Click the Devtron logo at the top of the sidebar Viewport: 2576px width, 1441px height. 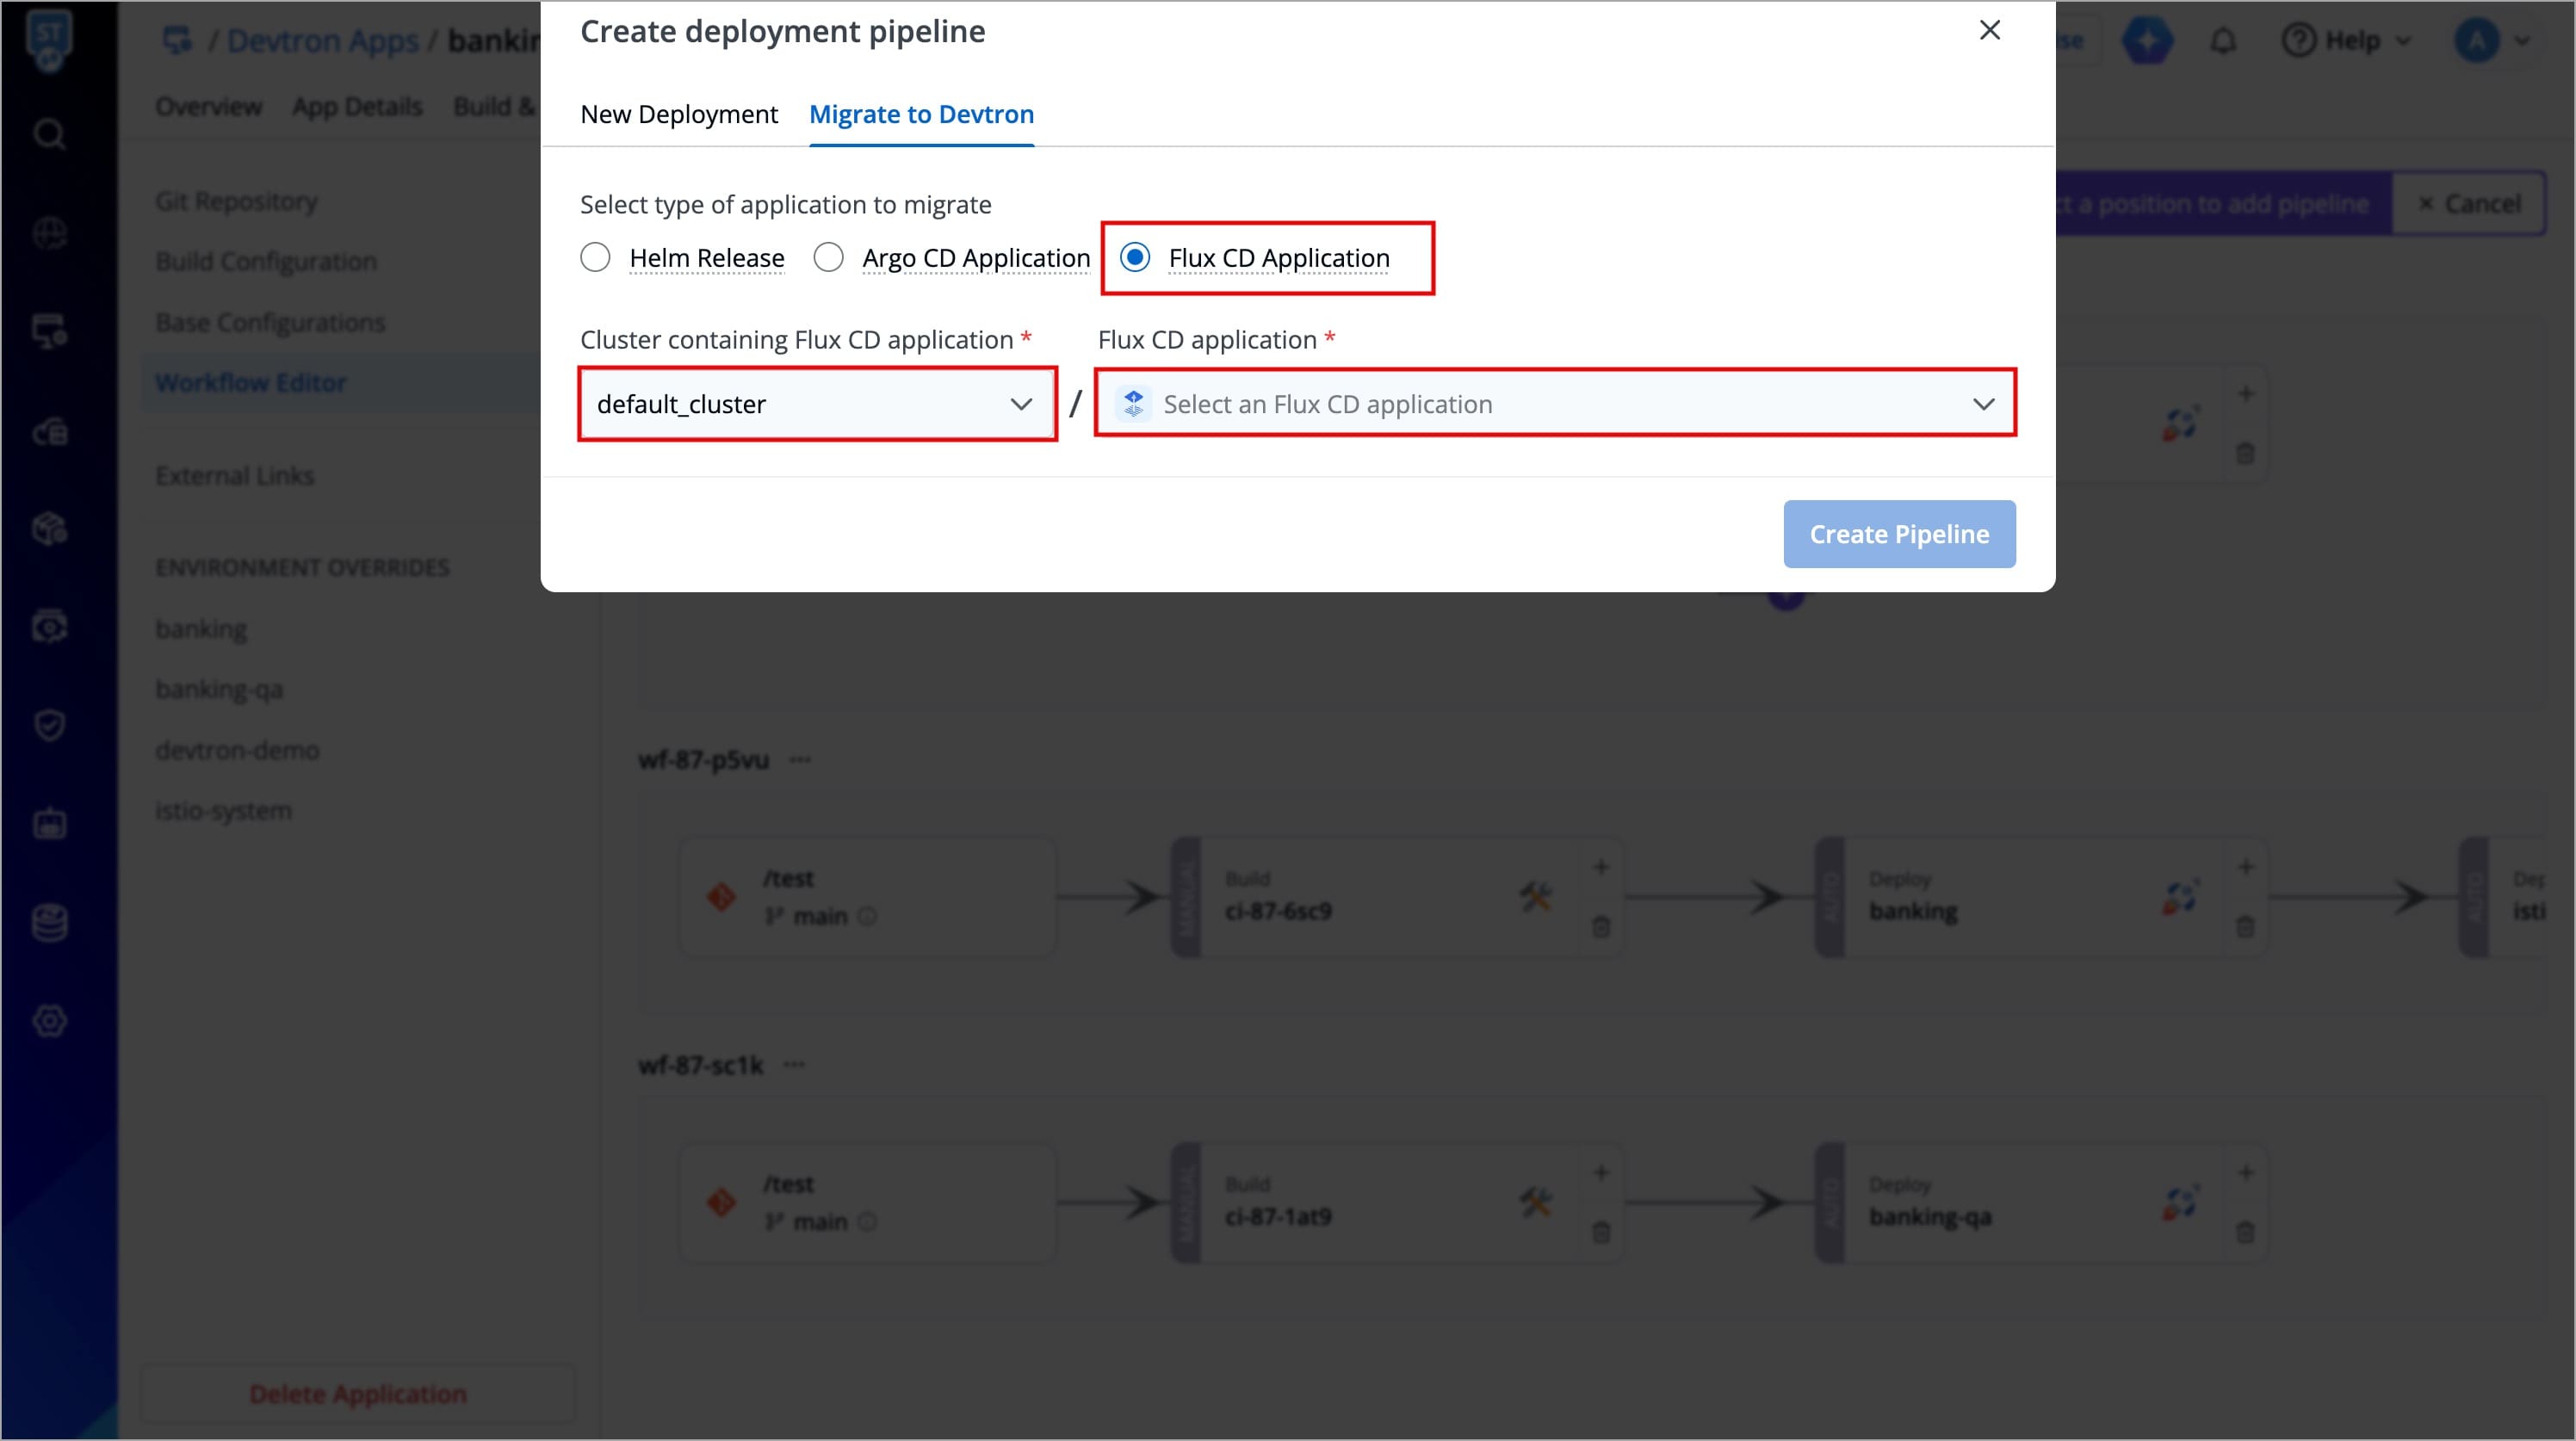[50, 40]
